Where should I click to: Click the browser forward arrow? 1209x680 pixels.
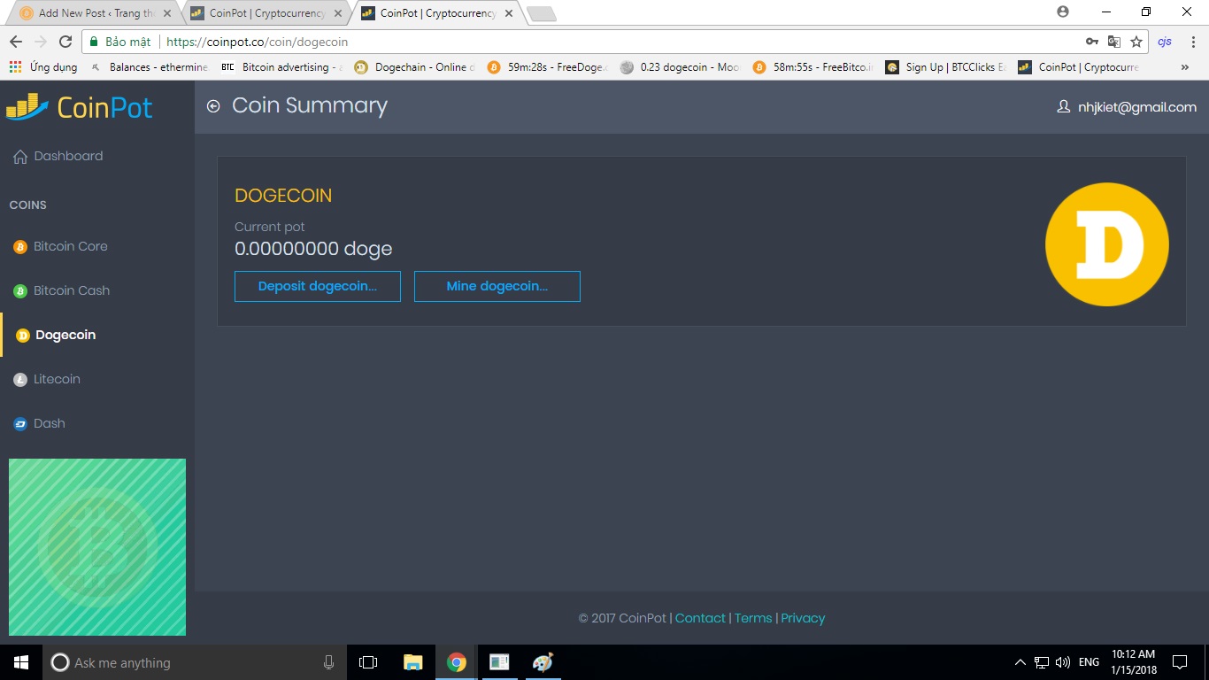click(41, 42)
